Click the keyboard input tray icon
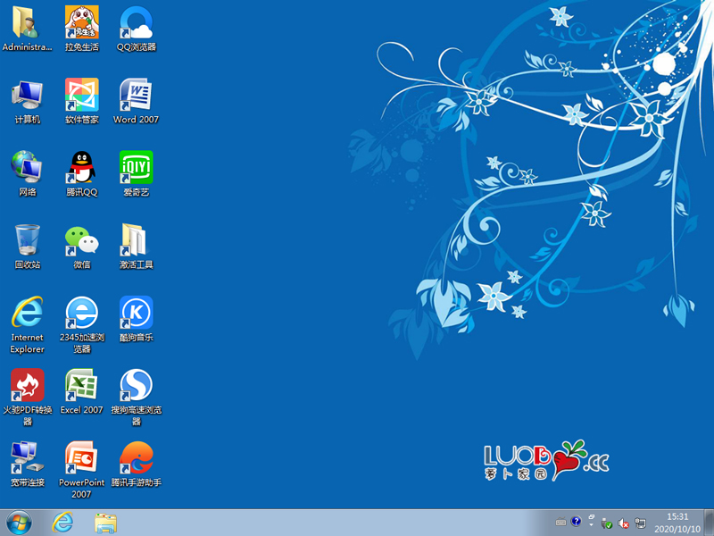Image resolution: width=714 pixels, height=536 pixels. [x=561, y=523]
